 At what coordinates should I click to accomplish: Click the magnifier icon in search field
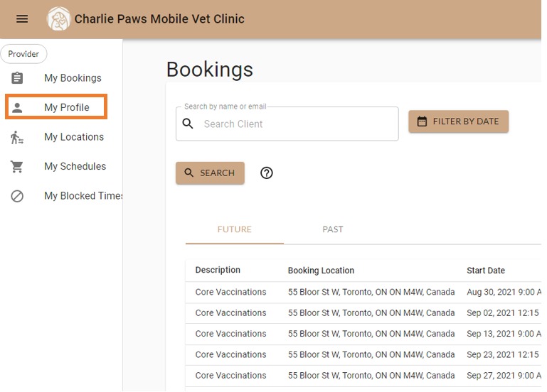[x=188, y=124]
